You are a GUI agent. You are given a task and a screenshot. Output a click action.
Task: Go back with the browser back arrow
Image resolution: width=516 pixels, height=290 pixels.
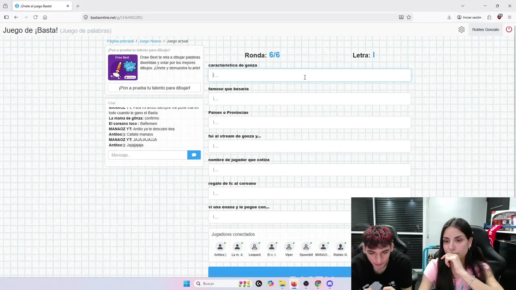(16, 17)
